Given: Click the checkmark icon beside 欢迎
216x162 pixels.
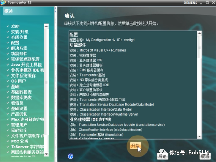Looking at the screenshot, I should (8, 26).
